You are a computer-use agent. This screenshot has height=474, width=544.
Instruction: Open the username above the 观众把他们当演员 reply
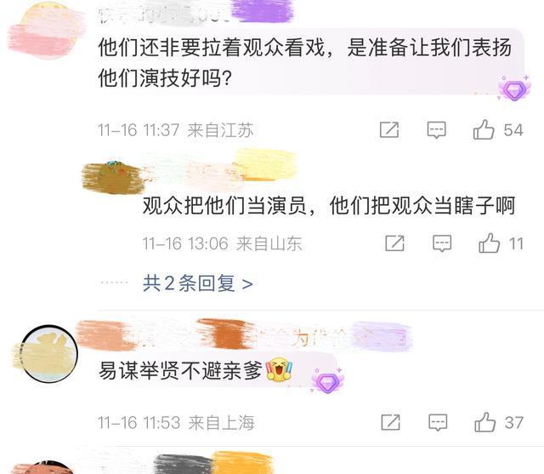pyautogui.click(x=221, y=168)
